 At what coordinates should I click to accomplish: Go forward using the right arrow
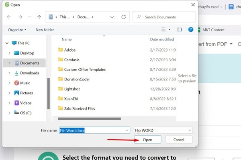(x=20, y=17)
